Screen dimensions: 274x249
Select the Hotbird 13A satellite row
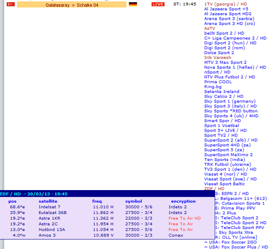click(53, 229)
